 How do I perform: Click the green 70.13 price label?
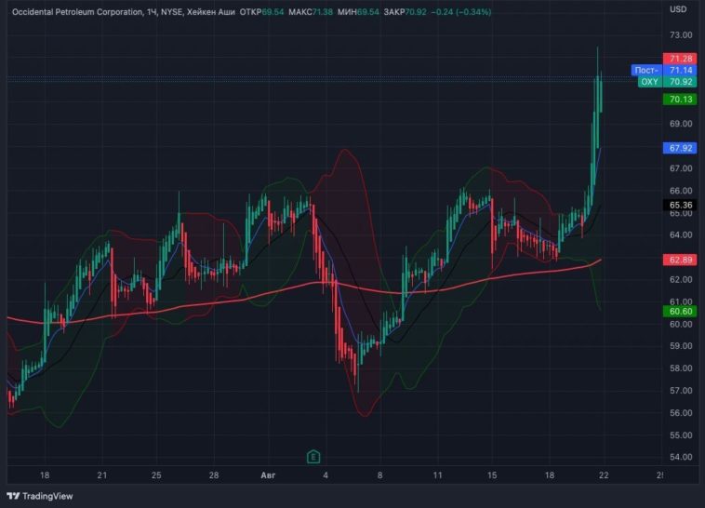pyautogui.click(x=681, y=100)
